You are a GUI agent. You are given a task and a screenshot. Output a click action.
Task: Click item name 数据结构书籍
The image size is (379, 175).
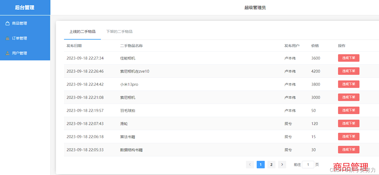tap(131, 150)
